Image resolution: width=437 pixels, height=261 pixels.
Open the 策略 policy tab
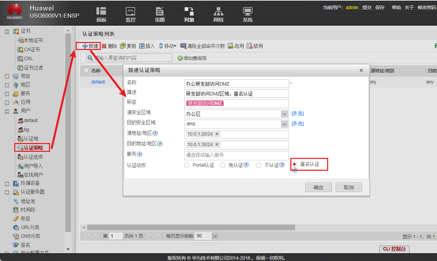(160, 15)
